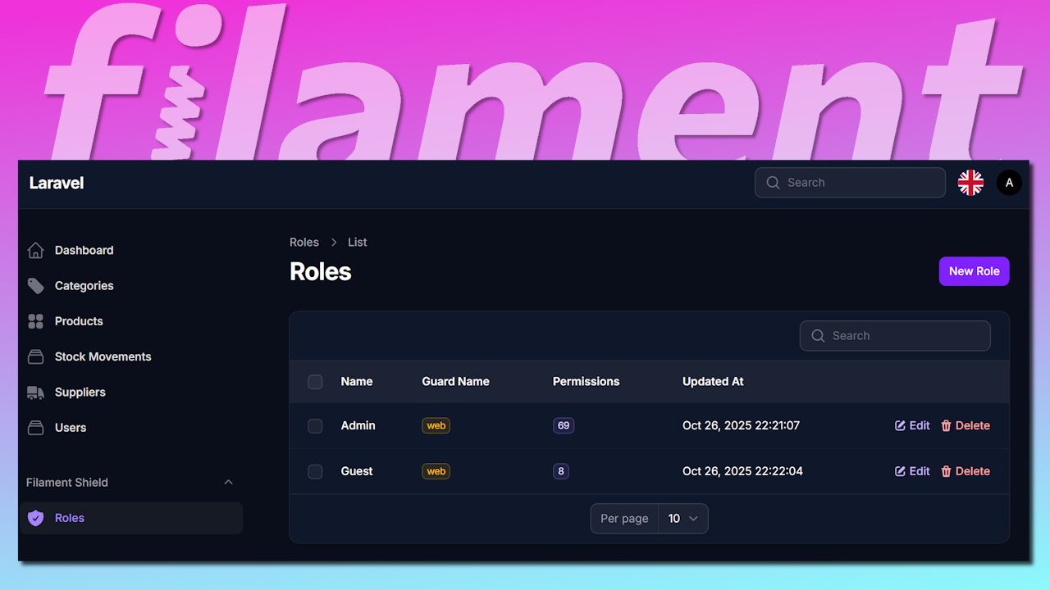Select the Categories tag icon
Screen dimensions: 1050x590
click(x=35, y=285)
